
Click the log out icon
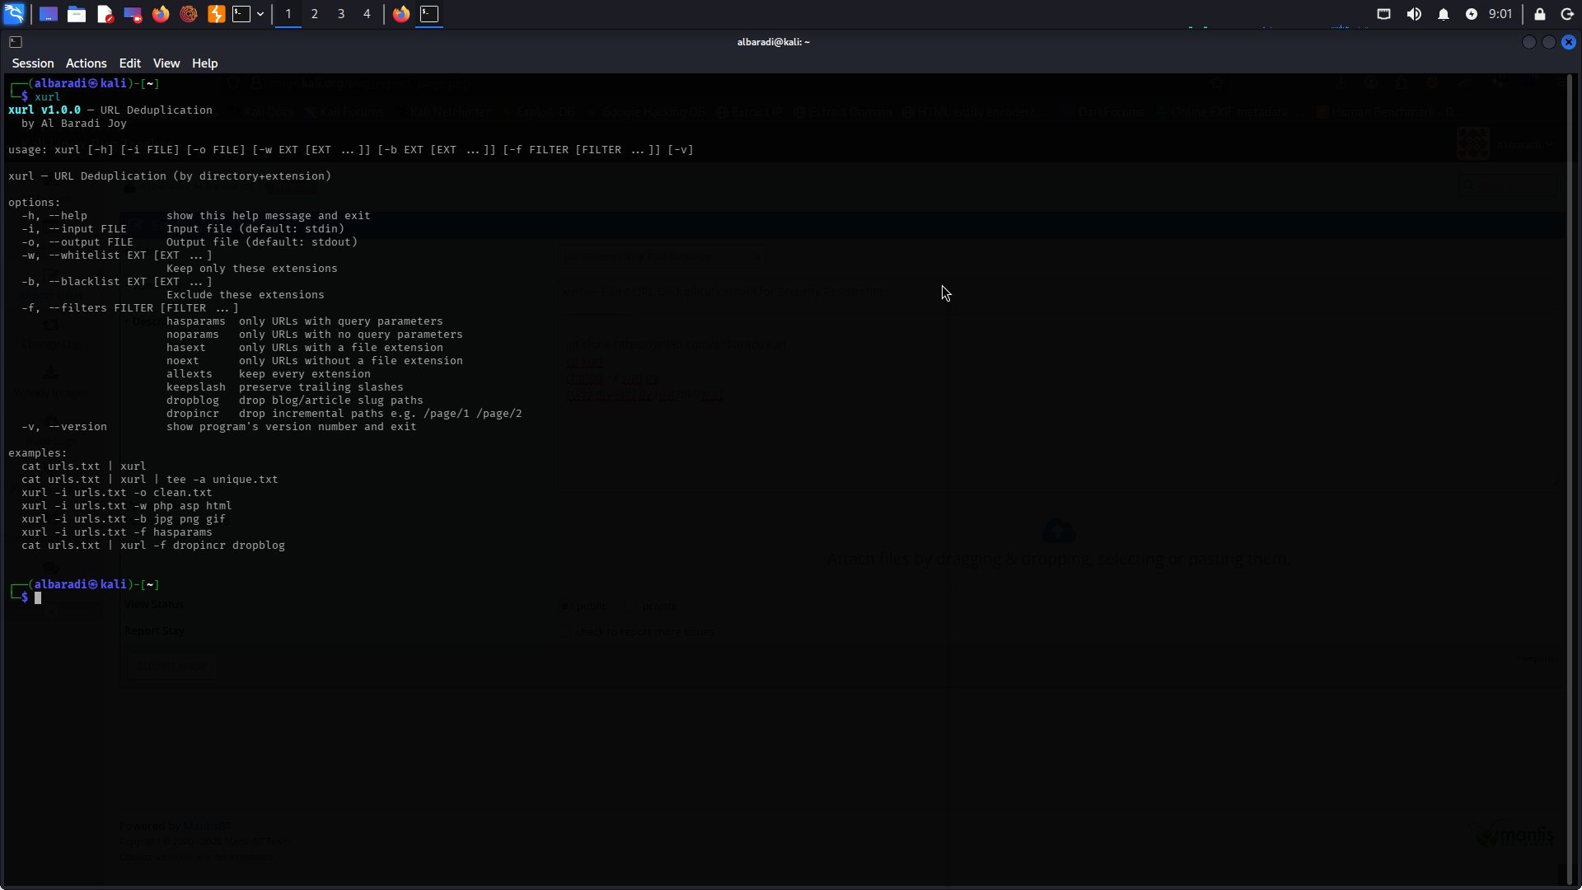(1567, 14)
